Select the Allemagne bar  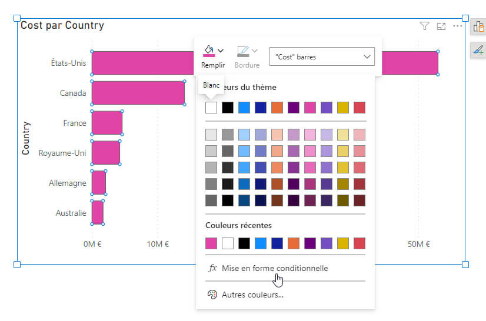click(99, 182)
